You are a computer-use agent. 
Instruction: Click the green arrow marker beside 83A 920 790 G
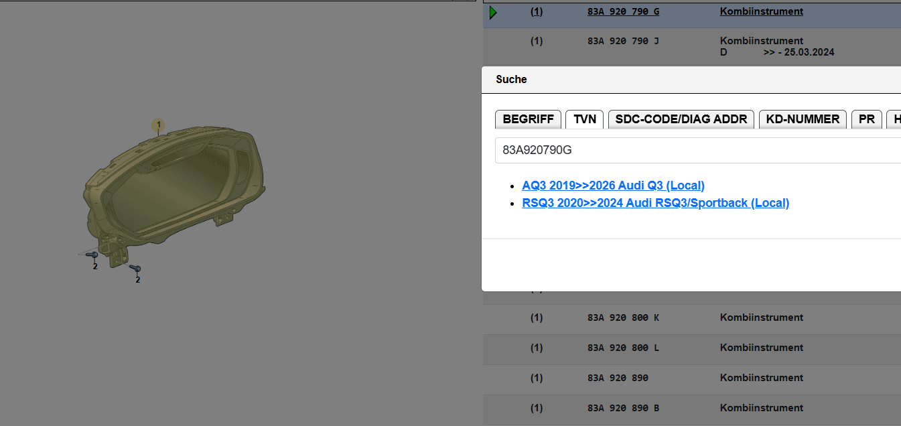[x=493, y=12]
